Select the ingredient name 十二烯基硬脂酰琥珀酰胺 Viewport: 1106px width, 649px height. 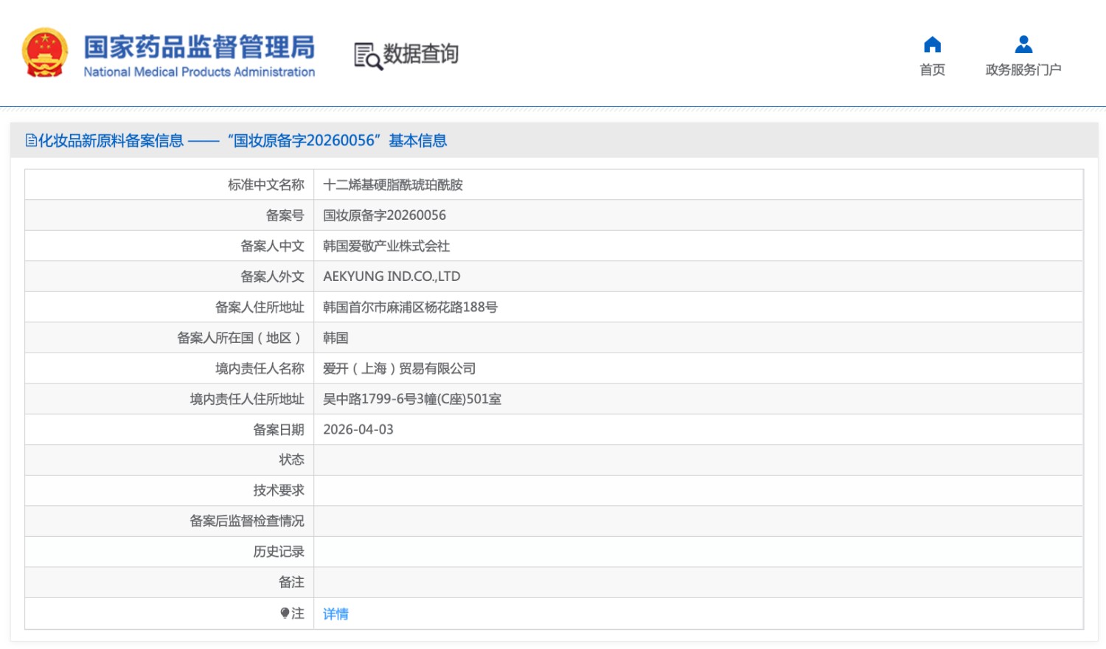coord(393,185)
